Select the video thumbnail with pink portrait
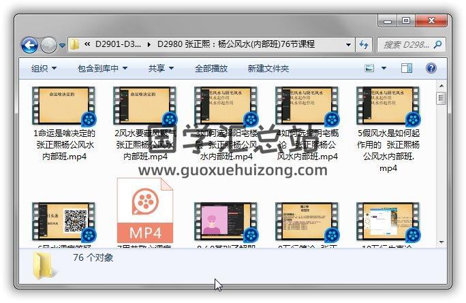This screenshot has height=303, width=466. [x=226, y=221]
